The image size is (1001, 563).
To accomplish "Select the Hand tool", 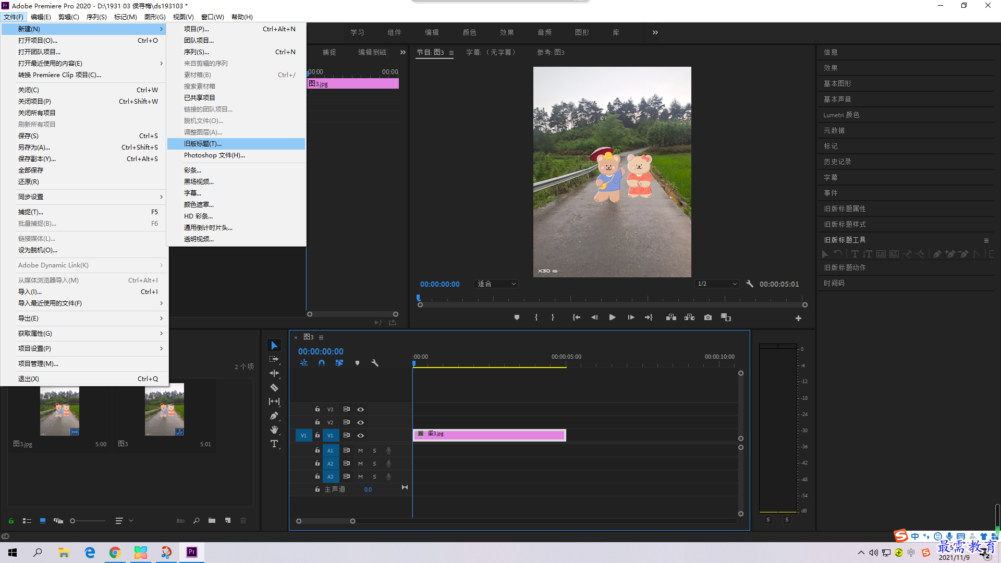I will click(274, 430).
